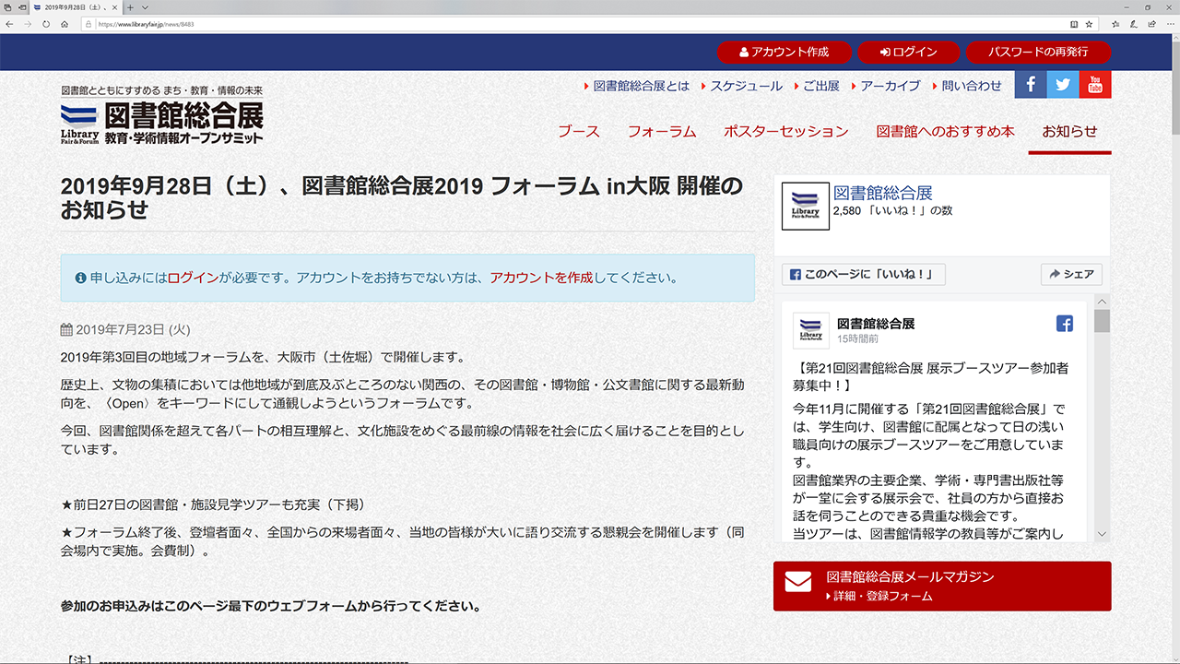This screenshot has width=1180, height=664.
Task: Click the 図書館総合展 Library Fair logo
Action: 162,115
